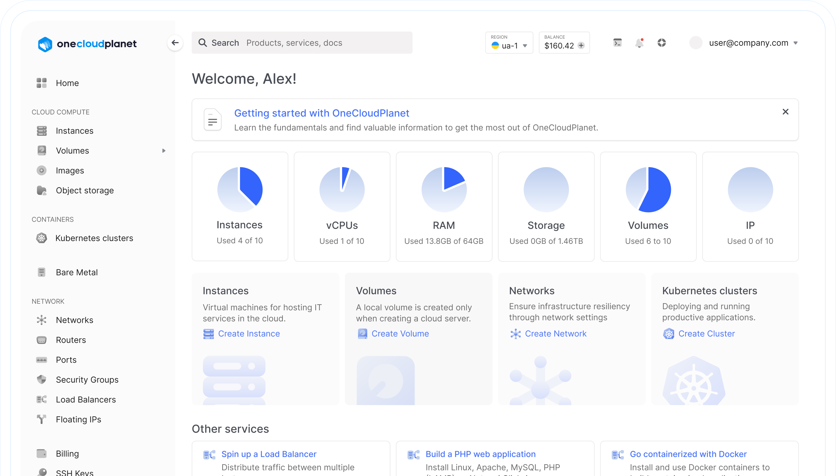This screenshot has width=836, height=476.
Task: Check notifications via the bell icon
Action: pyautogui.click(x=639, y=43)
